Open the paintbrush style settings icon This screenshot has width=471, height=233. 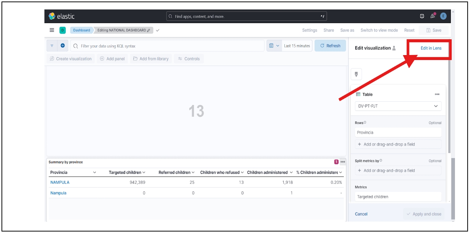pos(356,74)
